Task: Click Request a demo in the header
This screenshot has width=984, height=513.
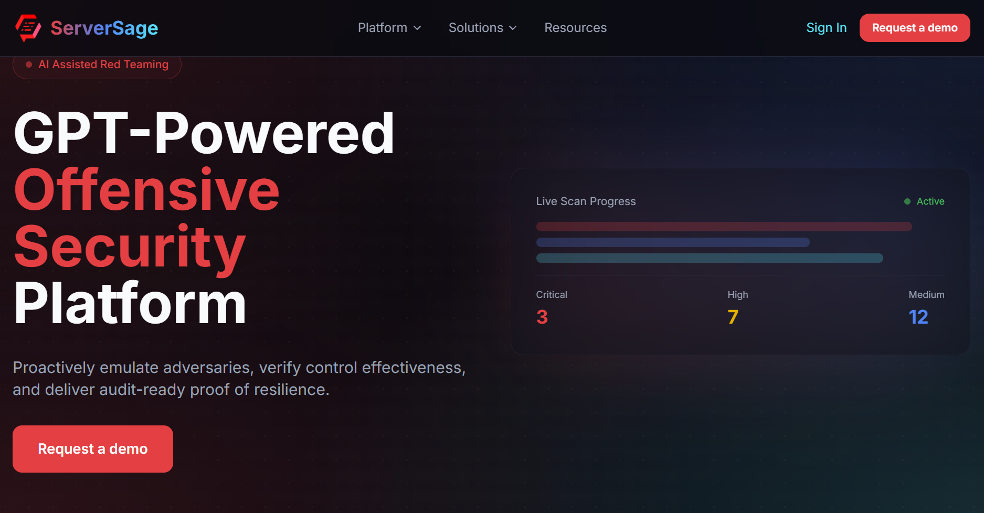Action: (914, 28)
